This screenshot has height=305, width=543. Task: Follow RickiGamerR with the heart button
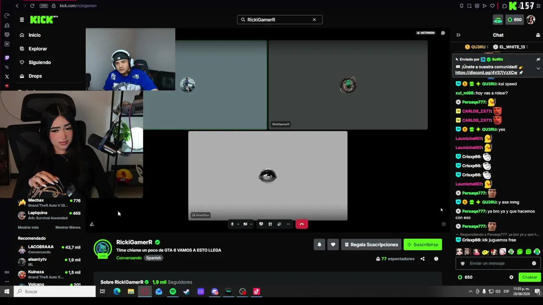click(333, 244)
